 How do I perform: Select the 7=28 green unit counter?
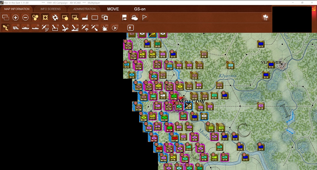point(185,159)
